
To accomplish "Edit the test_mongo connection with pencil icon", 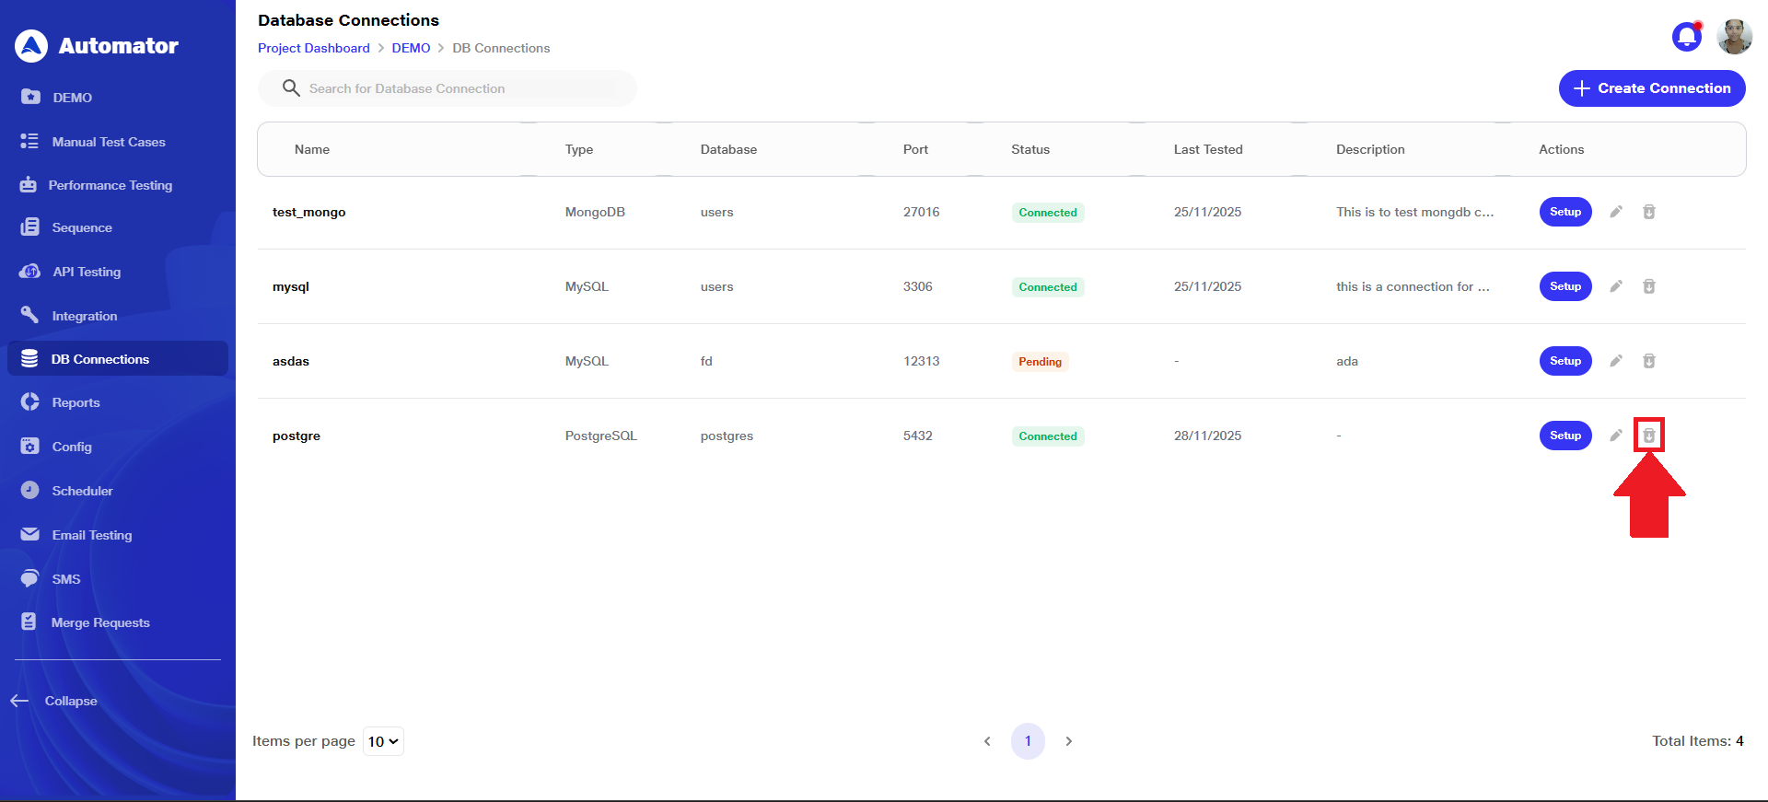I will click(1615, 212).
